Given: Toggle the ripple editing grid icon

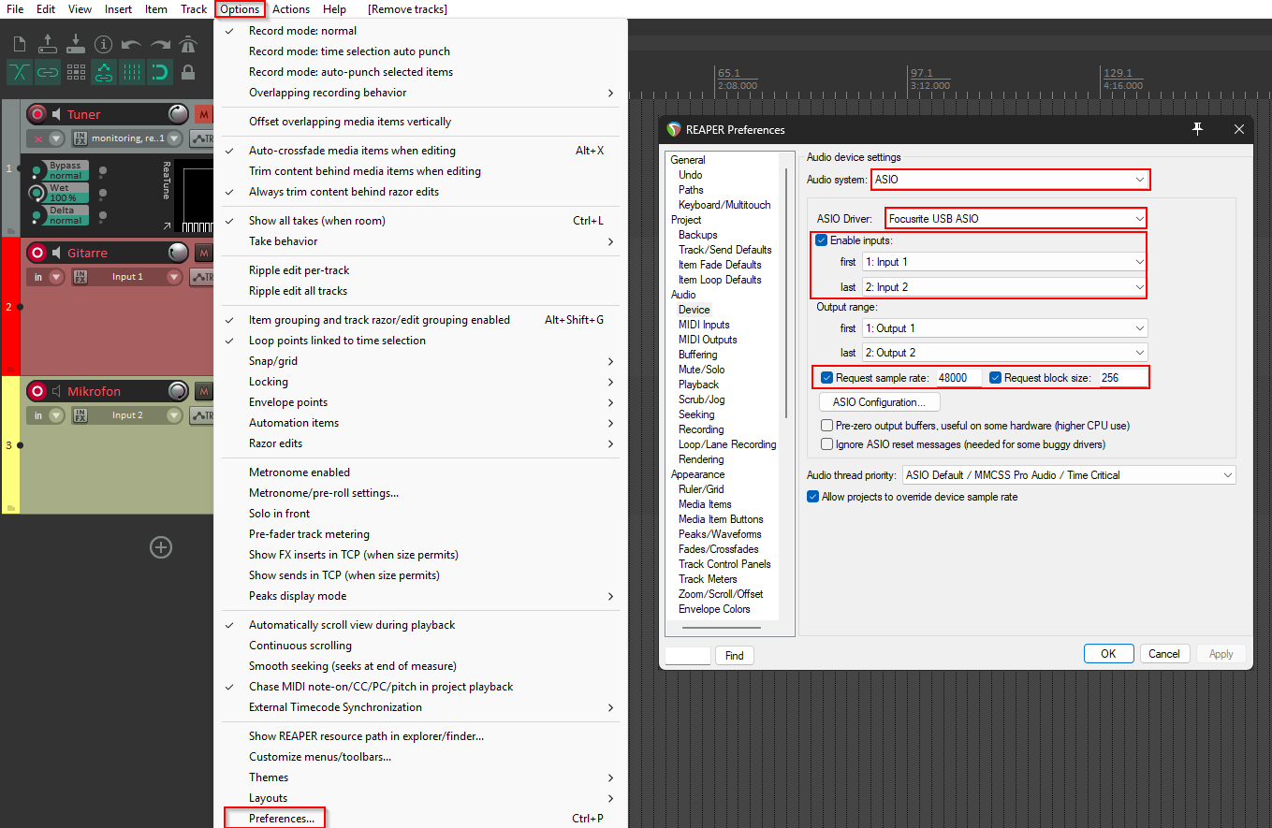Looking at the screenshot, I should point(76,72).
